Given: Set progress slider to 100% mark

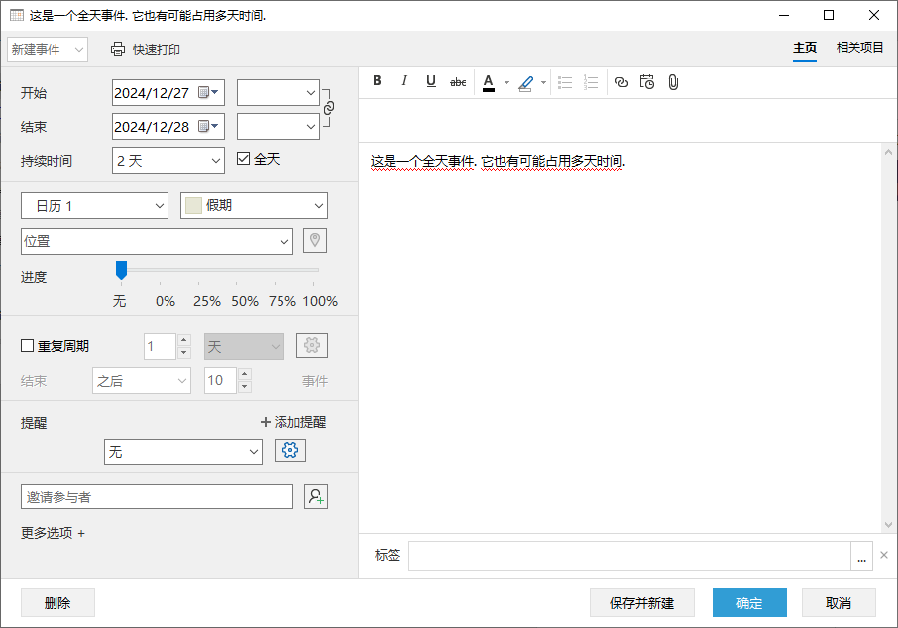Looking at the screenshot, I should point(313,269).
